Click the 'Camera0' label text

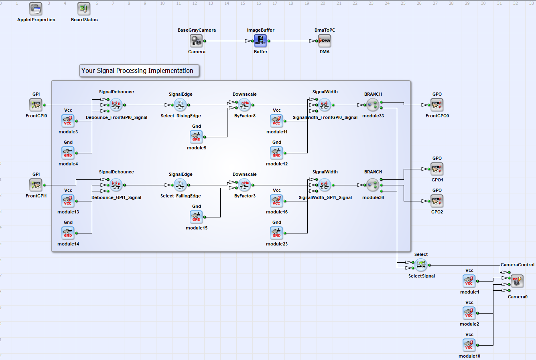(x=518, y=297)
